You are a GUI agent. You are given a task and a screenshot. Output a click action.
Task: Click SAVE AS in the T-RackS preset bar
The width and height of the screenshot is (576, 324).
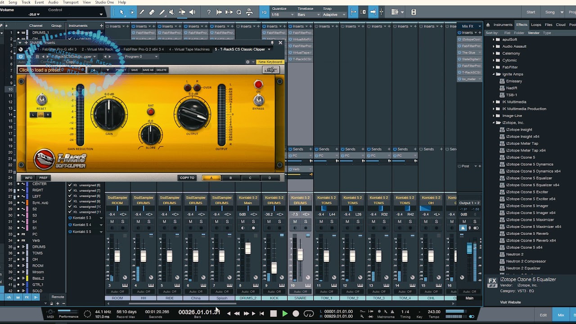pyautogui.click(x=148, y=70)
